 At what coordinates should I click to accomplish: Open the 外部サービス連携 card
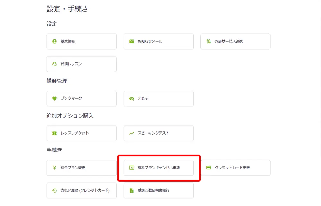click(x=235, y=41)
